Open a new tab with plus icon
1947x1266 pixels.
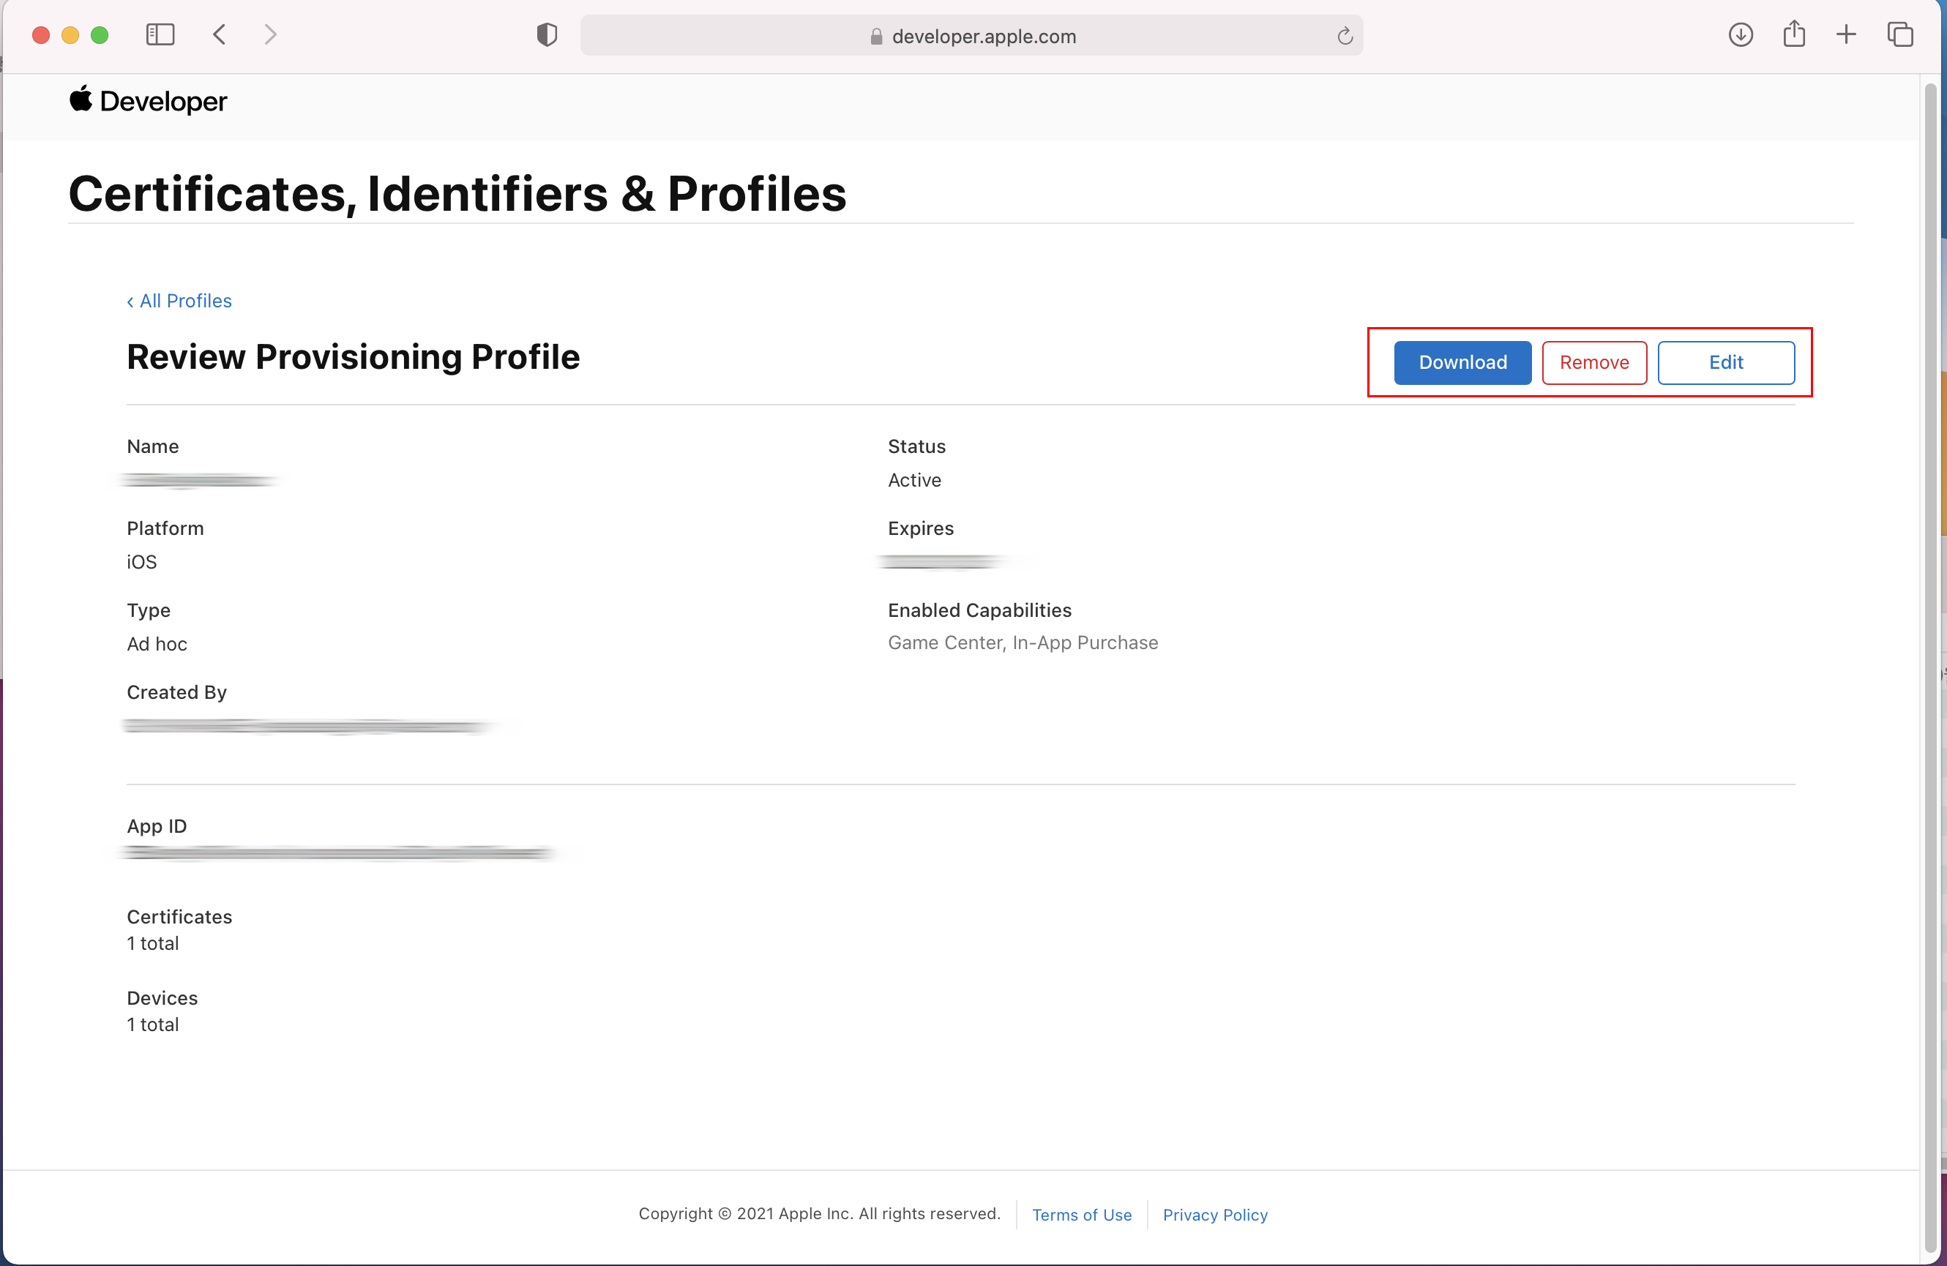[1845, 34]
